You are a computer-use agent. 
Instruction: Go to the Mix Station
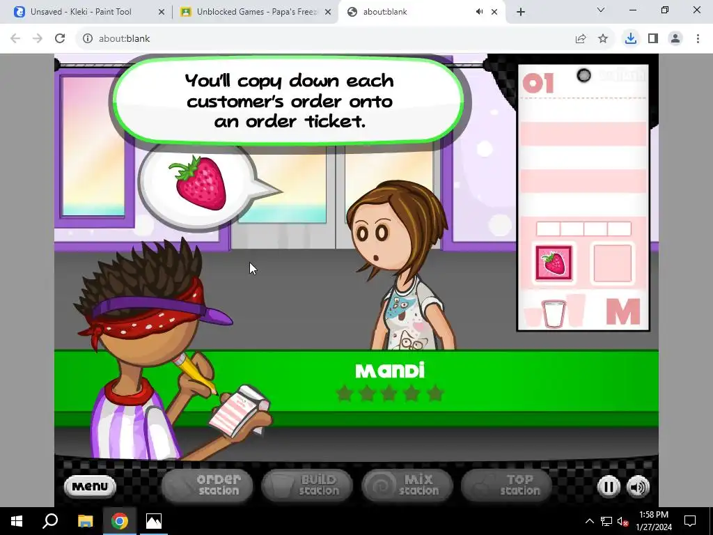click(x=407, y=485)
